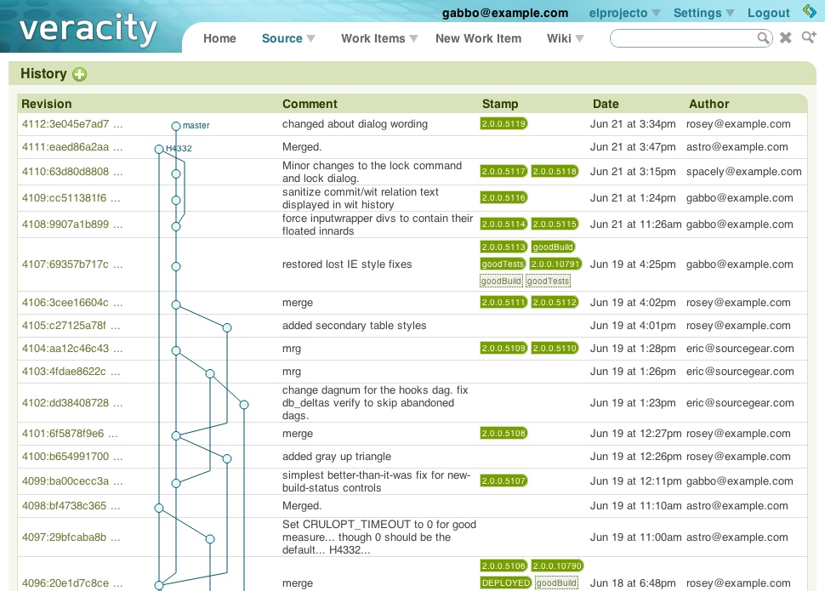Open advanced search with the magnifier-plus icon
The image size is (825, 591).
(x=808, y=38)
